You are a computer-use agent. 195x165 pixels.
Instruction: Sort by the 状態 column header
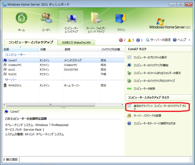tap(51, 49)
